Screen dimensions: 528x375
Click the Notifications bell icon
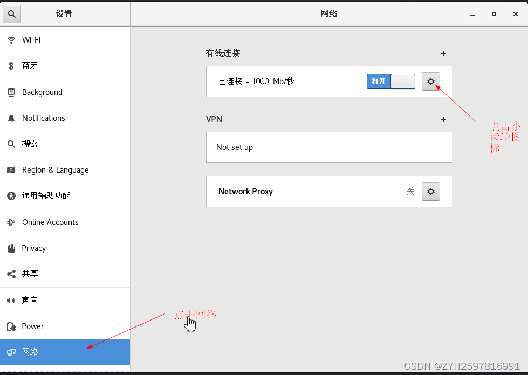pos(11,118)
